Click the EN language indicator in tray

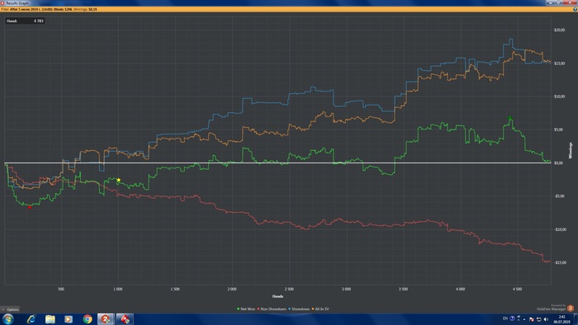click(505, 318)
